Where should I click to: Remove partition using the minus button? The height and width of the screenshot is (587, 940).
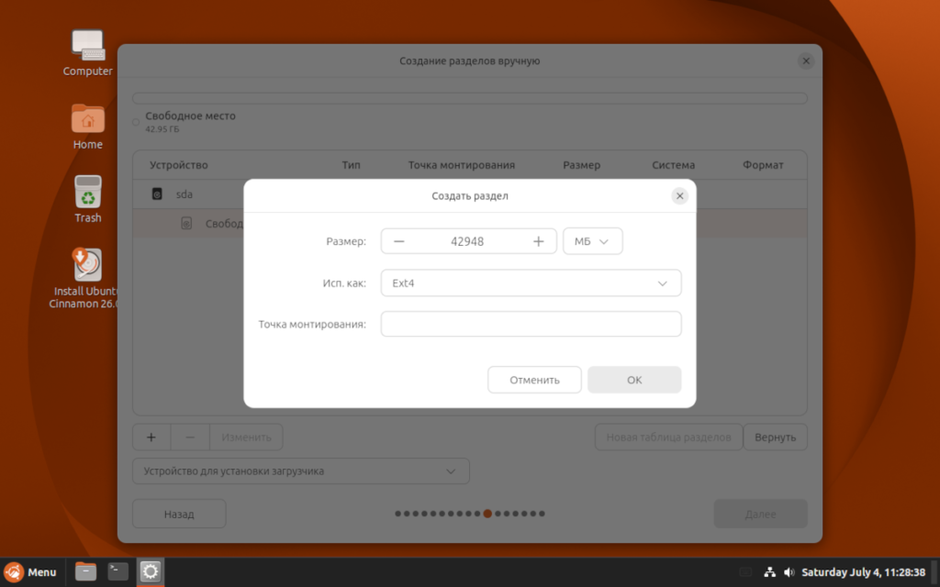coord(190,437)
